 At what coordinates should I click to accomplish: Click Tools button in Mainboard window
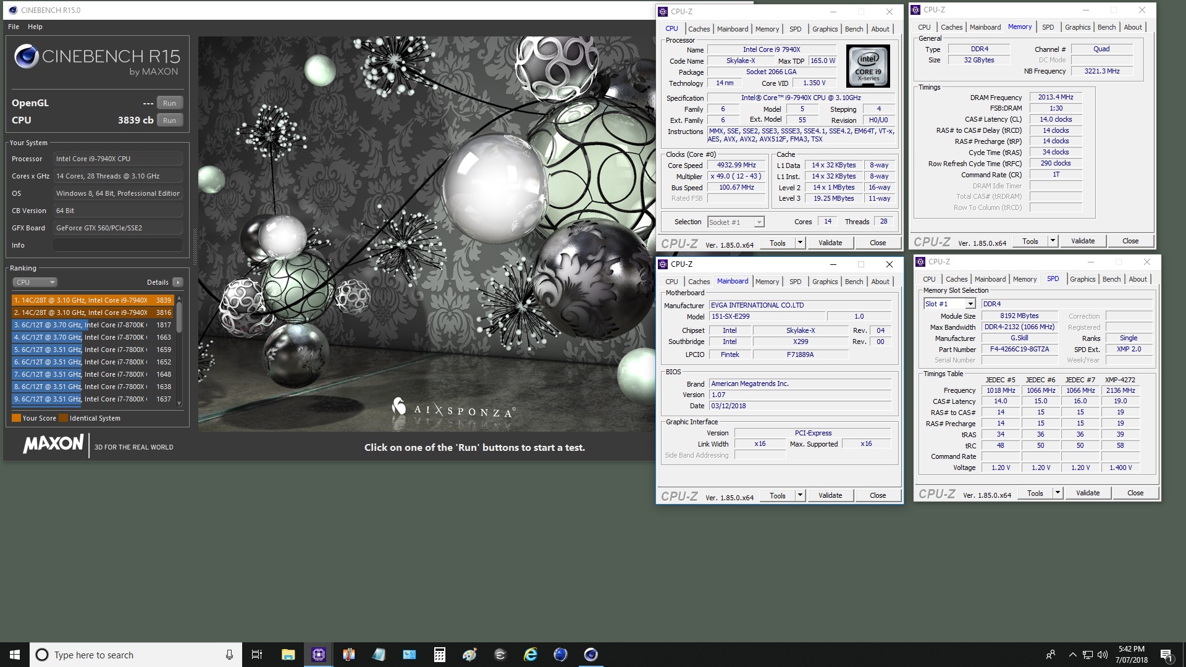[x=778, y=495]
